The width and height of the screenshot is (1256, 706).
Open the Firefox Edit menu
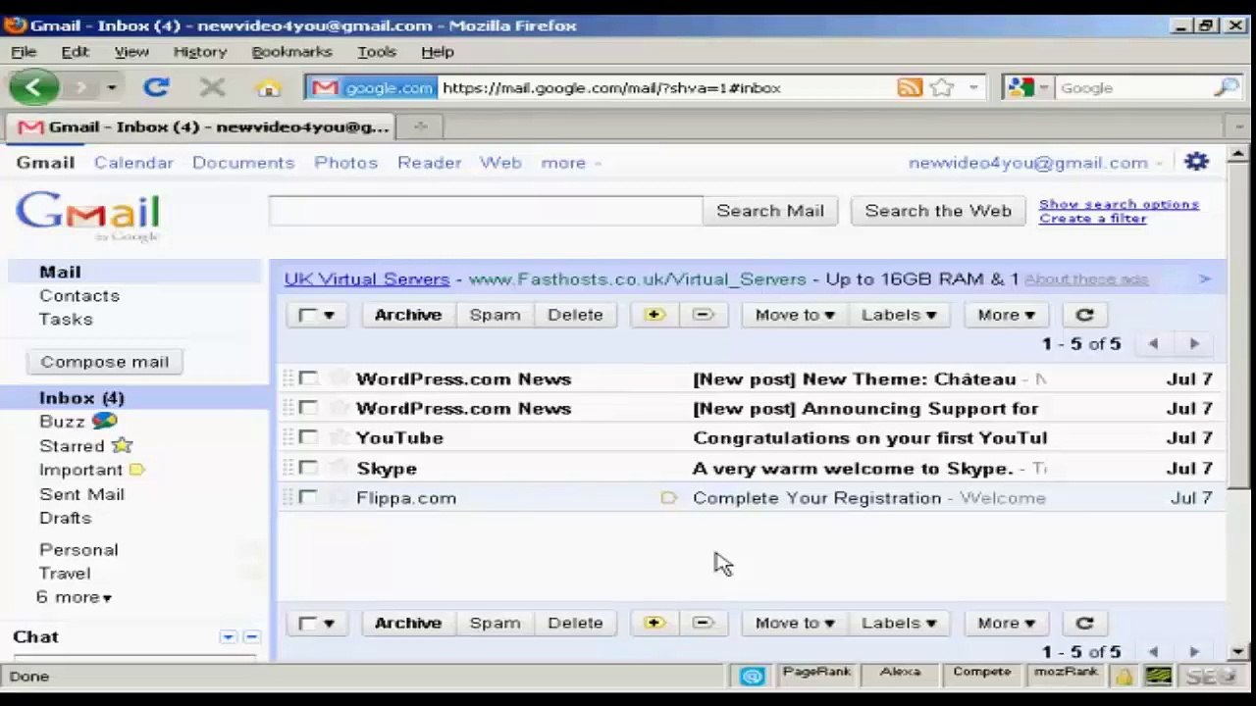click(x=75, y=52)
